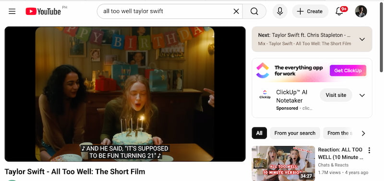Open the Create button

tap(310, 11)
